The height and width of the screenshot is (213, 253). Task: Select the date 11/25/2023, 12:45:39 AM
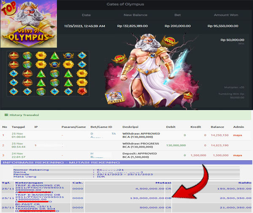(x=85, y=26)
